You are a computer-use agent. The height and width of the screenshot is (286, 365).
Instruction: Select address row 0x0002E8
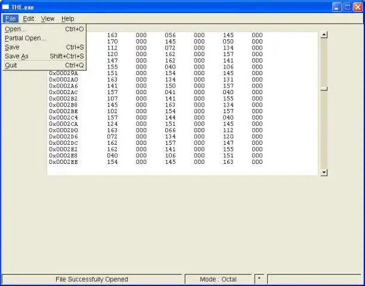(x=63, y=156)
